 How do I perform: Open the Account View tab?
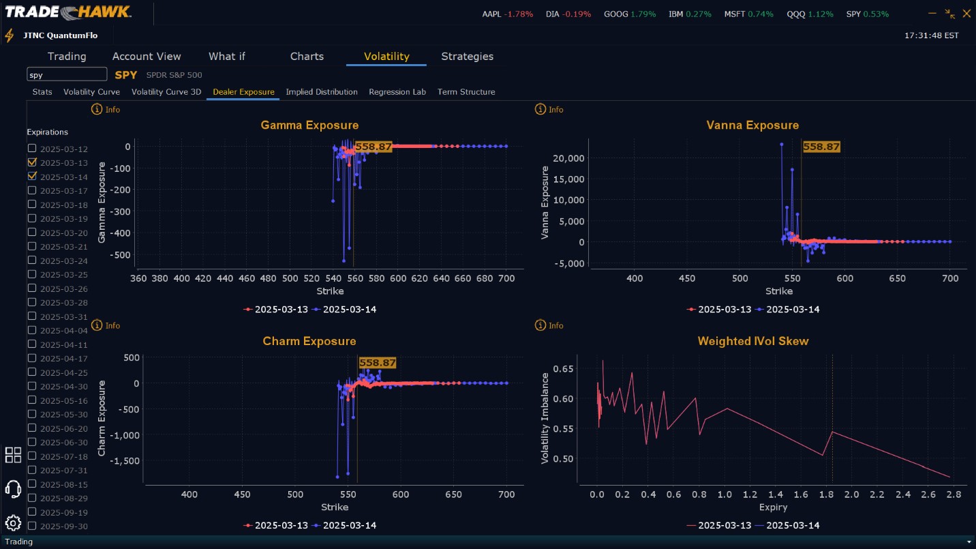pyautogui.click(x=147, y=56)
